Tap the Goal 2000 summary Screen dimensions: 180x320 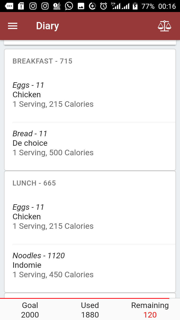click(x=30, y=310)
